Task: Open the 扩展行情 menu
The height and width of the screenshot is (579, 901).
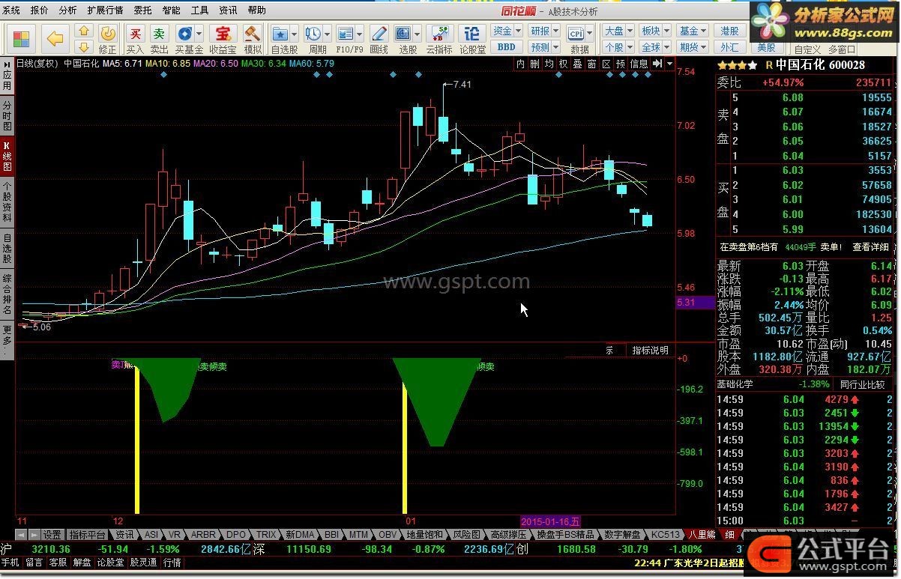Action: tap(105, 10)
